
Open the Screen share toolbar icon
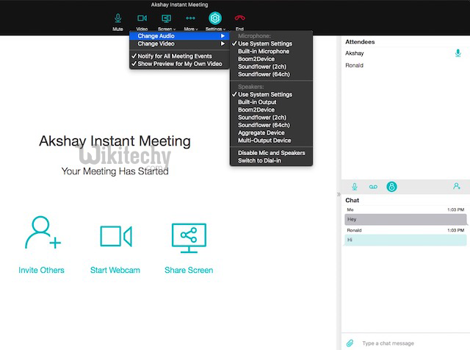167,18
